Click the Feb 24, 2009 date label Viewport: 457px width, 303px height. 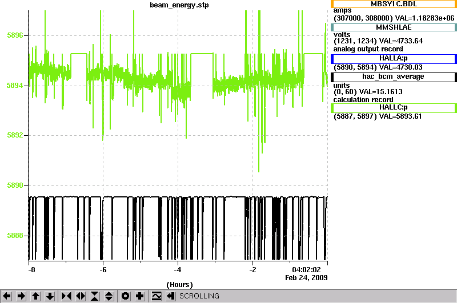click(x=306, y=278)
